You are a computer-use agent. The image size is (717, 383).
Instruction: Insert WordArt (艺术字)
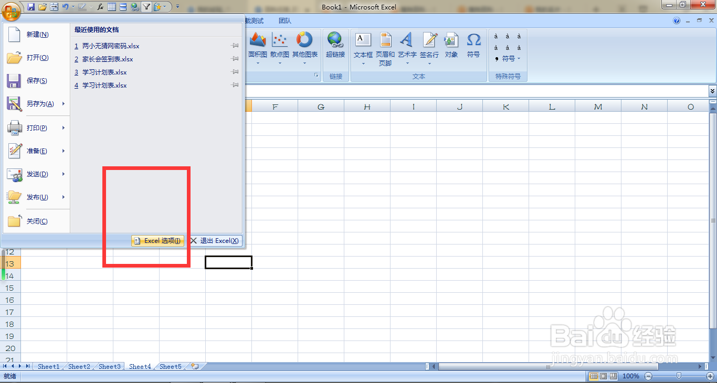coord(407,49)
